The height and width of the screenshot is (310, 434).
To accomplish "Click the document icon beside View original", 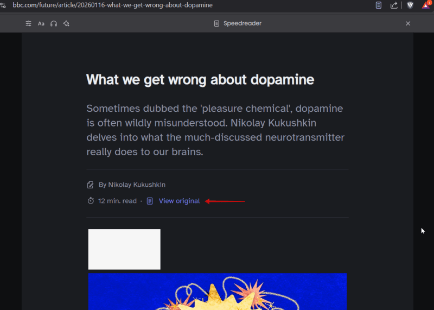I will pos(150,201).
